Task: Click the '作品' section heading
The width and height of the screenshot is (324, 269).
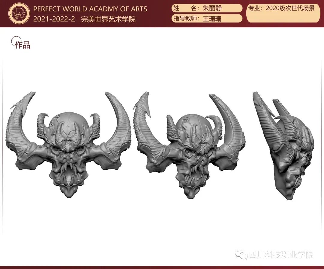Action: (x=22, y=45)
